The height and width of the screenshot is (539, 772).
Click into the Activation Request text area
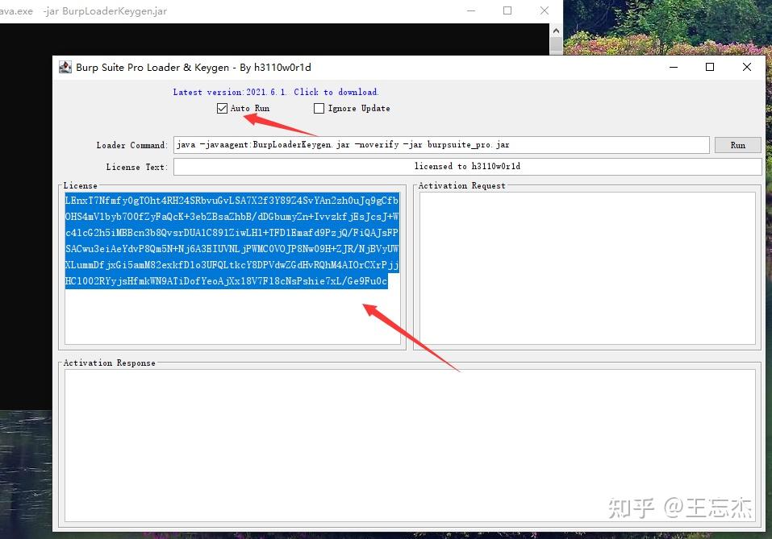click(587, 268)
